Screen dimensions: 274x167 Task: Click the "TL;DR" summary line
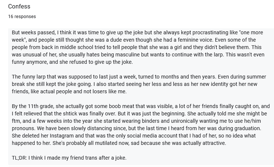click(69, 158)
